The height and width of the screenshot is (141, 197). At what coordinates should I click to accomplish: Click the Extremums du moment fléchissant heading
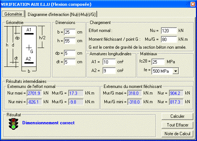pos(133,86)
